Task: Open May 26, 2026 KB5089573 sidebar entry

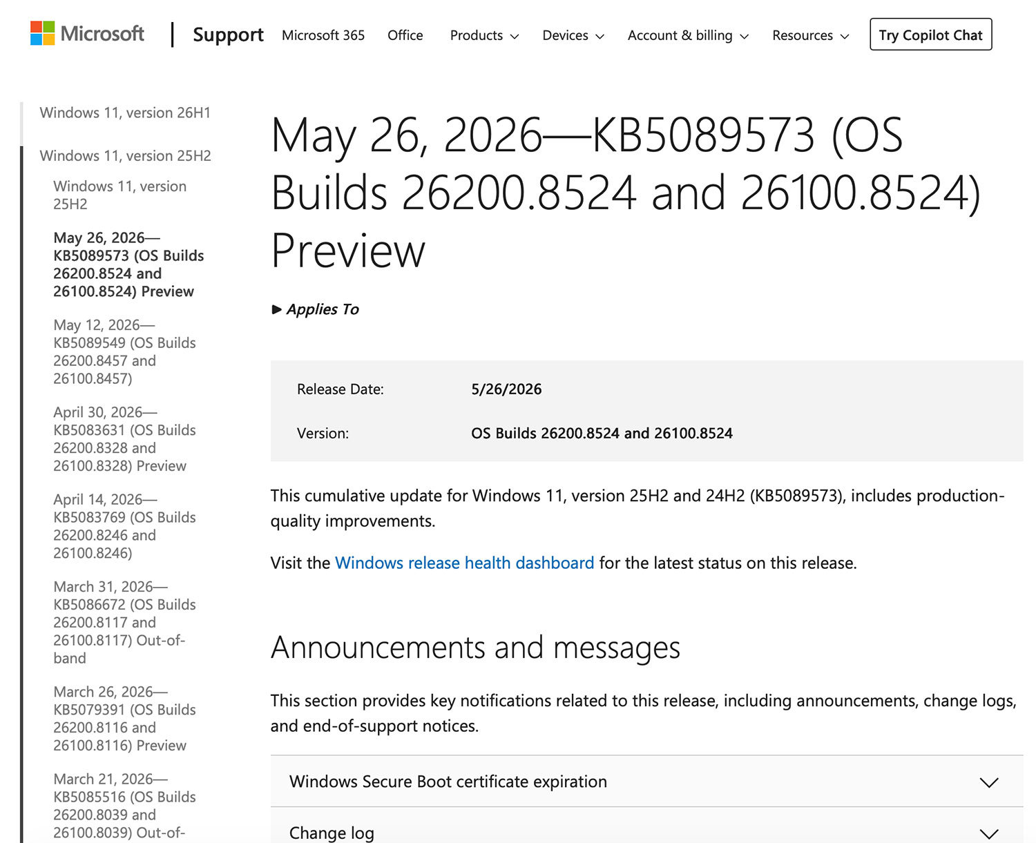Action: tap(128, 264)
